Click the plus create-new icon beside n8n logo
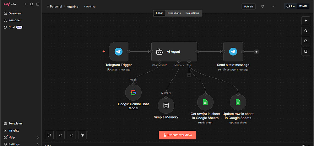The image size is (314, 146). (25, 4)
